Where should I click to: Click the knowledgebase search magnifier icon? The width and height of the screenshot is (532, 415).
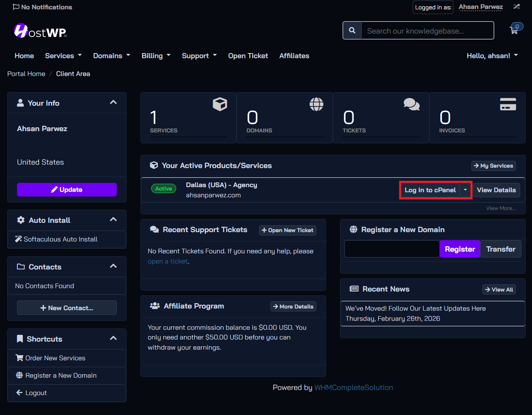pos(352,31)
